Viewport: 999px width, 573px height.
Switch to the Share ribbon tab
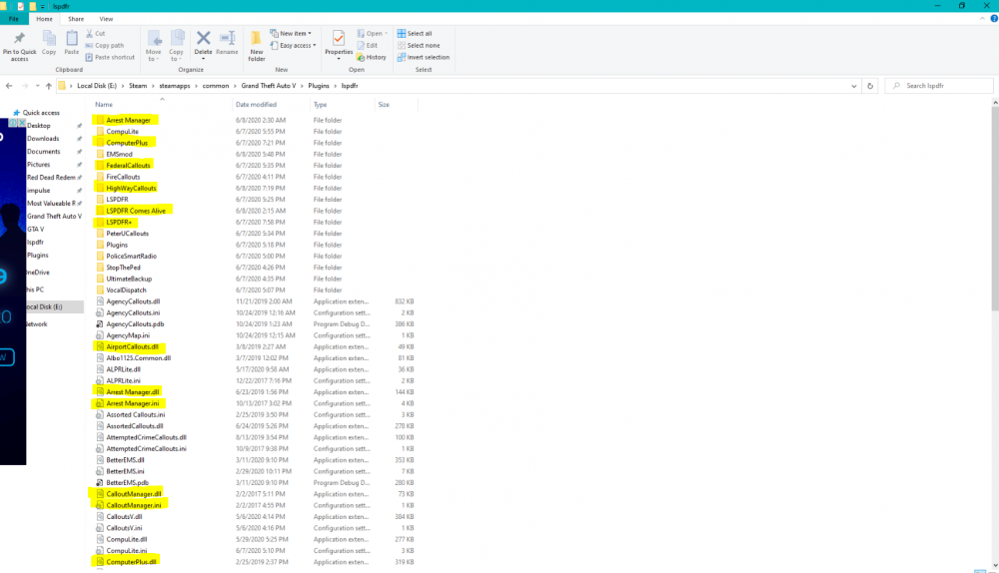pyautogui.click(x=76, y=19)
